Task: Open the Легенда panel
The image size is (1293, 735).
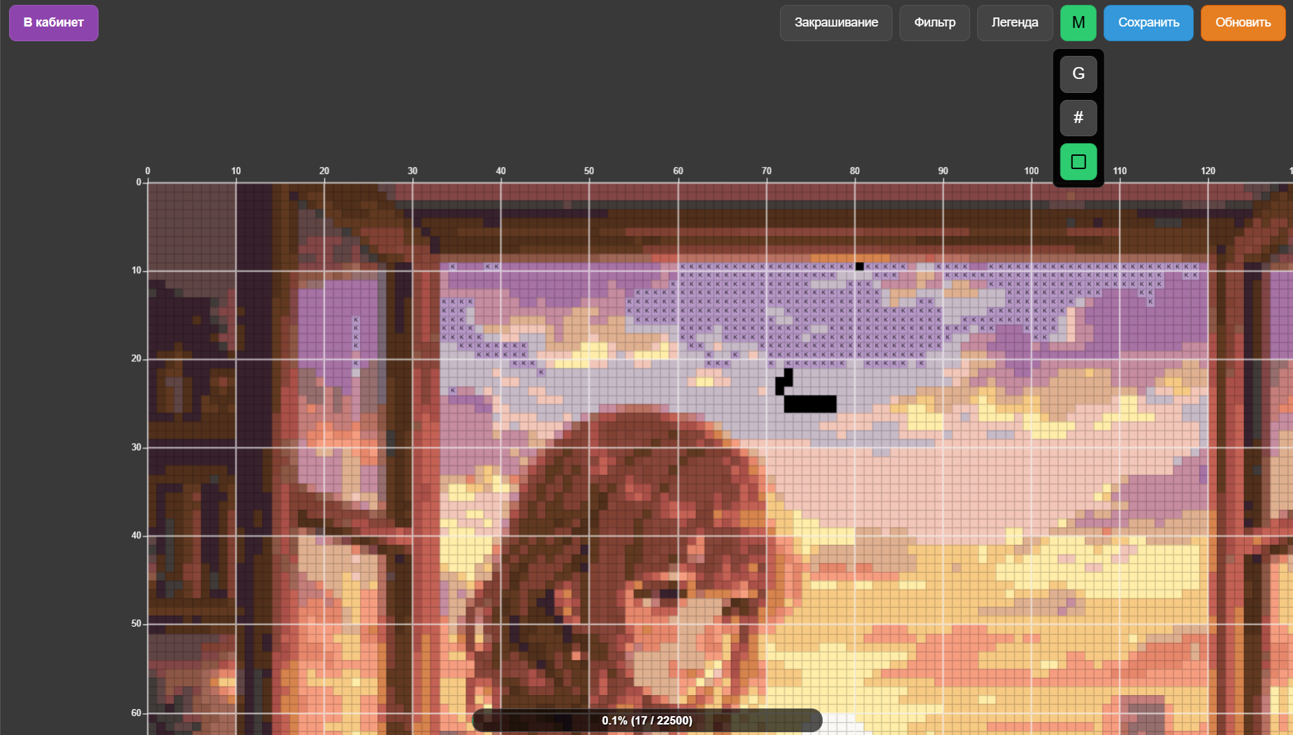Action: (x=1015, y=23)
